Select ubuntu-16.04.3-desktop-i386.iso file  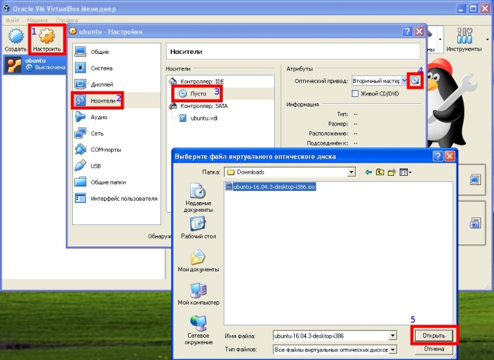point(271,187)
